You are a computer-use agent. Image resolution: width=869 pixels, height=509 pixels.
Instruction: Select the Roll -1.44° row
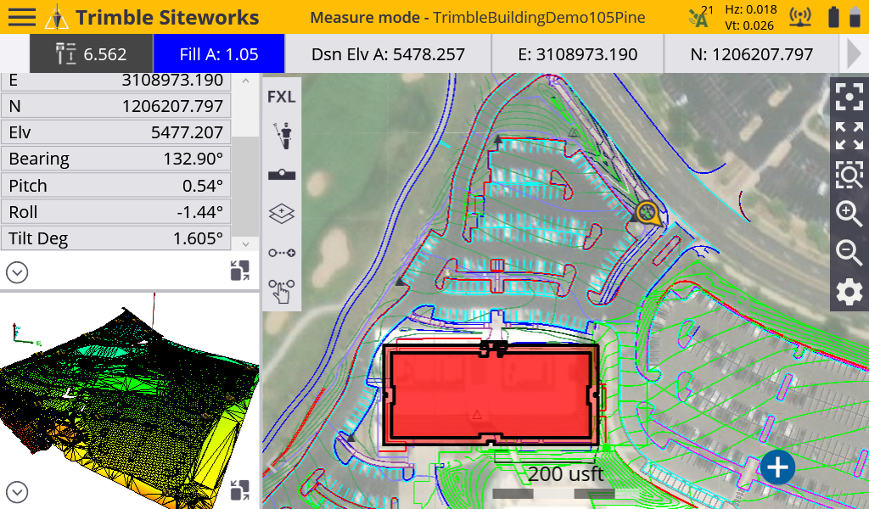tap(115, 212)
